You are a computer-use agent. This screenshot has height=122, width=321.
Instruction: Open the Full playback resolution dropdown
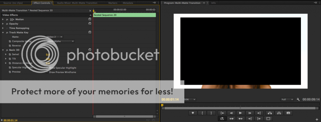click(287, 100)
